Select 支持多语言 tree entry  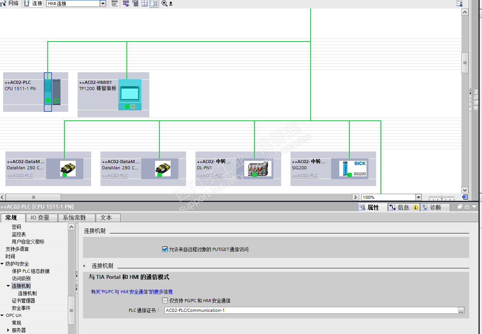pos(17,249)
